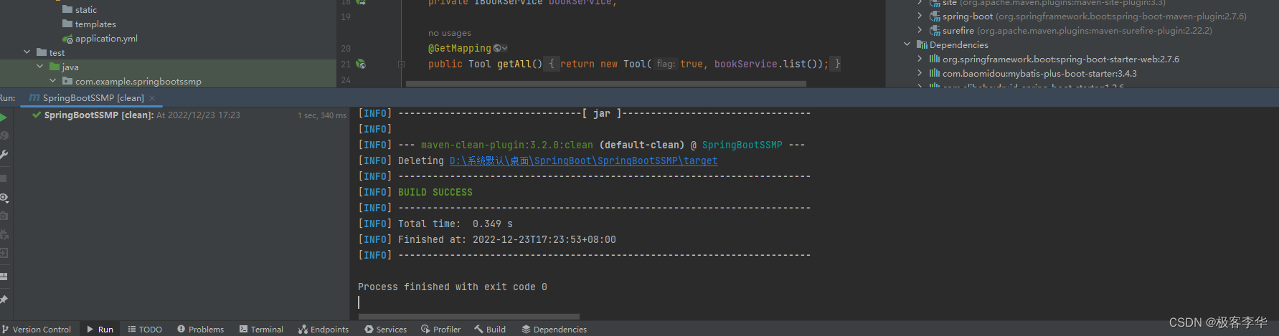Screen dimensions: 1279x336
Task: Click 'Finished at' timestamp console line
Action: [507, 240]
